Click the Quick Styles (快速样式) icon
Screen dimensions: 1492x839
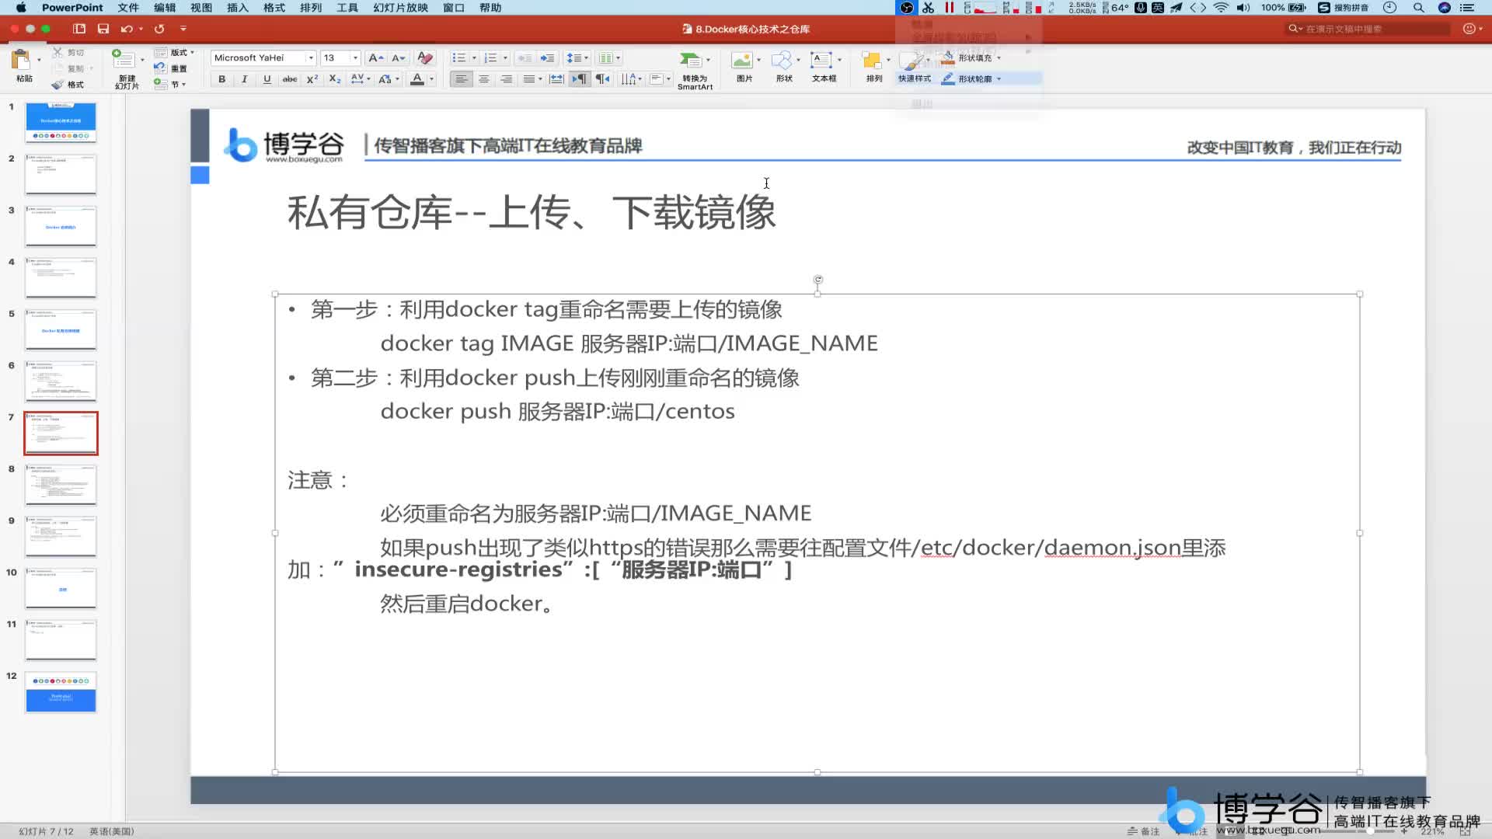912,61
